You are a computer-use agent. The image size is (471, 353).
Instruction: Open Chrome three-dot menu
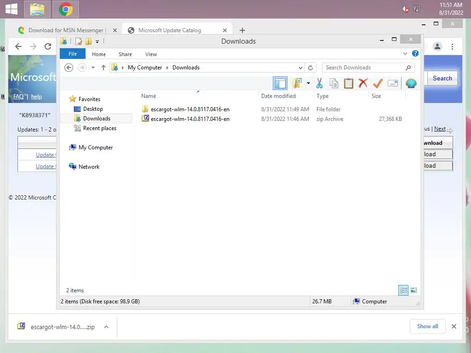(x=452, y=46)
